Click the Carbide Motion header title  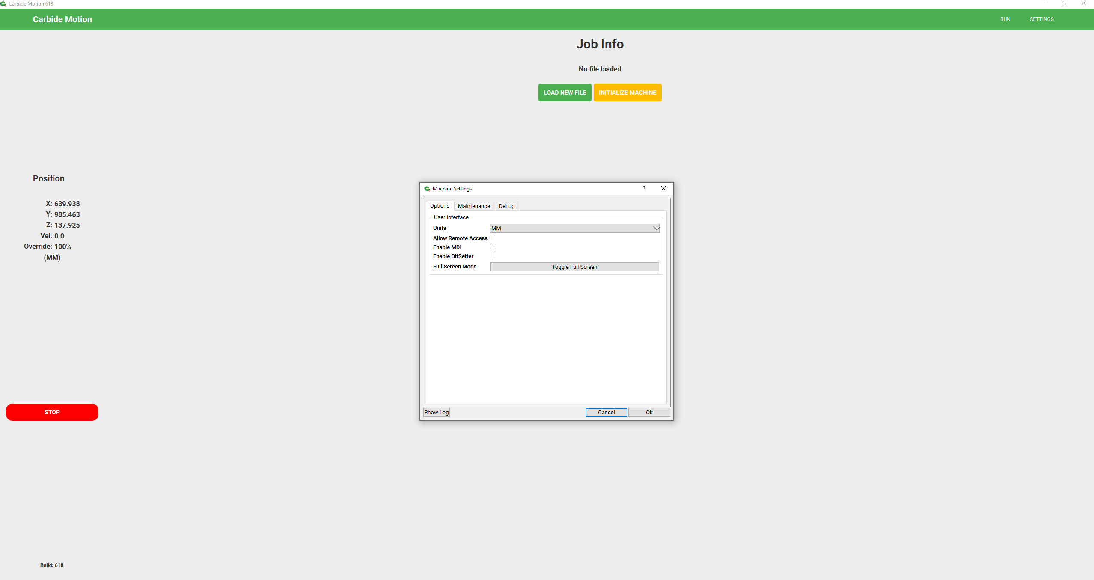(x=62, y=19)
